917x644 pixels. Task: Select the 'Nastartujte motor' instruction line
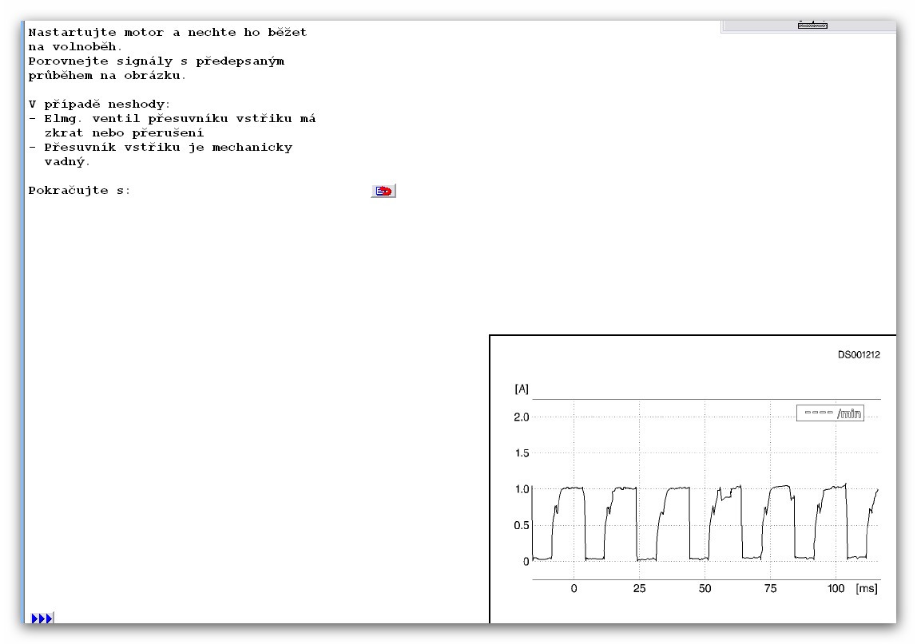tap(168, 33)
